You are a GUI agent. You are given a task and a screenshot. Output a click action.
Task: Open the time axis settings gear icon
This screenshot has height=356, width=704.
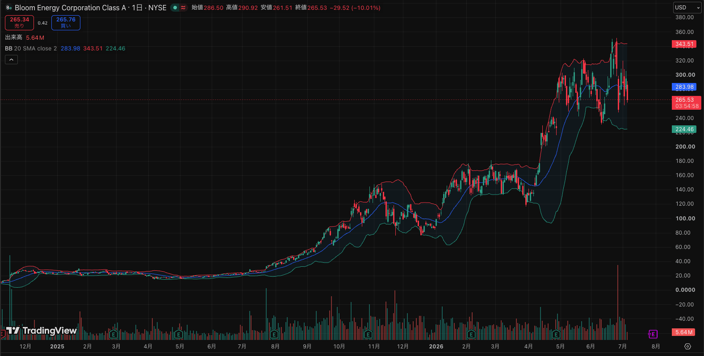click(x=687, y=347)
